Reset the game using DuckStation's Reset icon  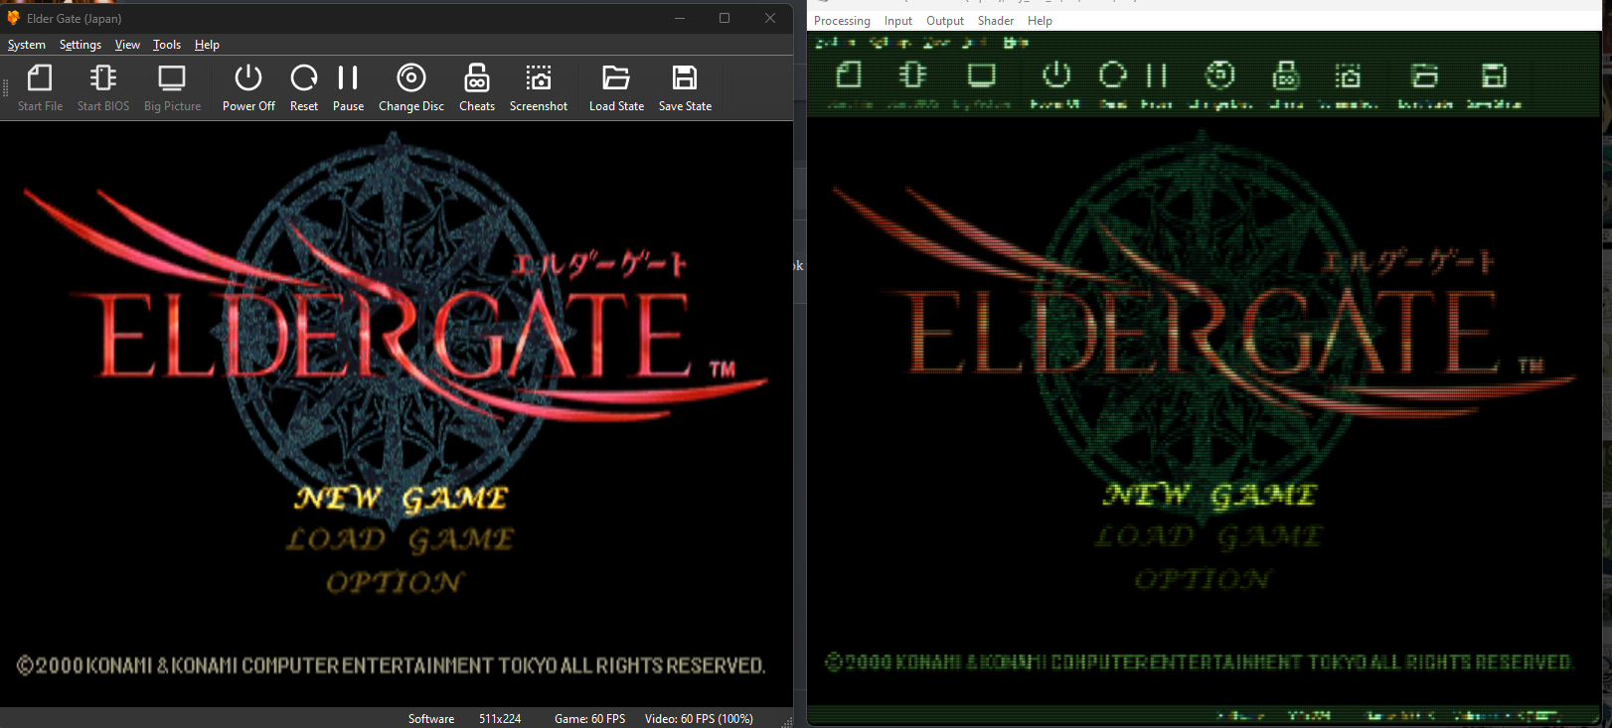point(304,88)
